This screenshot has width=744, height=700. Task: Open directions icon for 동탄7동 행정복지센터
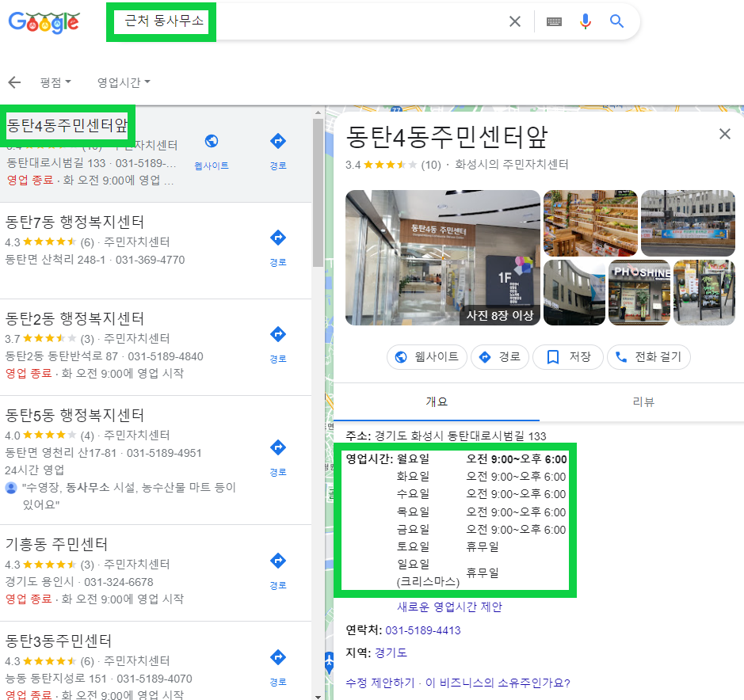click(x=278, y=237)
